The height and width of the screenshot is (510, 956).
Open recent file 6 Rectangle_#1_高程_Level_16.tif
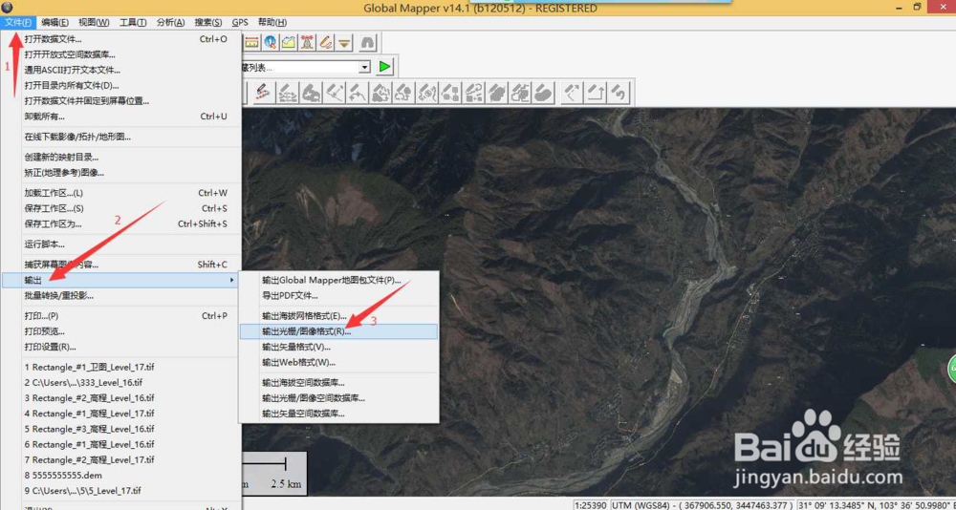pyautogui.click(x=120, y=444)
